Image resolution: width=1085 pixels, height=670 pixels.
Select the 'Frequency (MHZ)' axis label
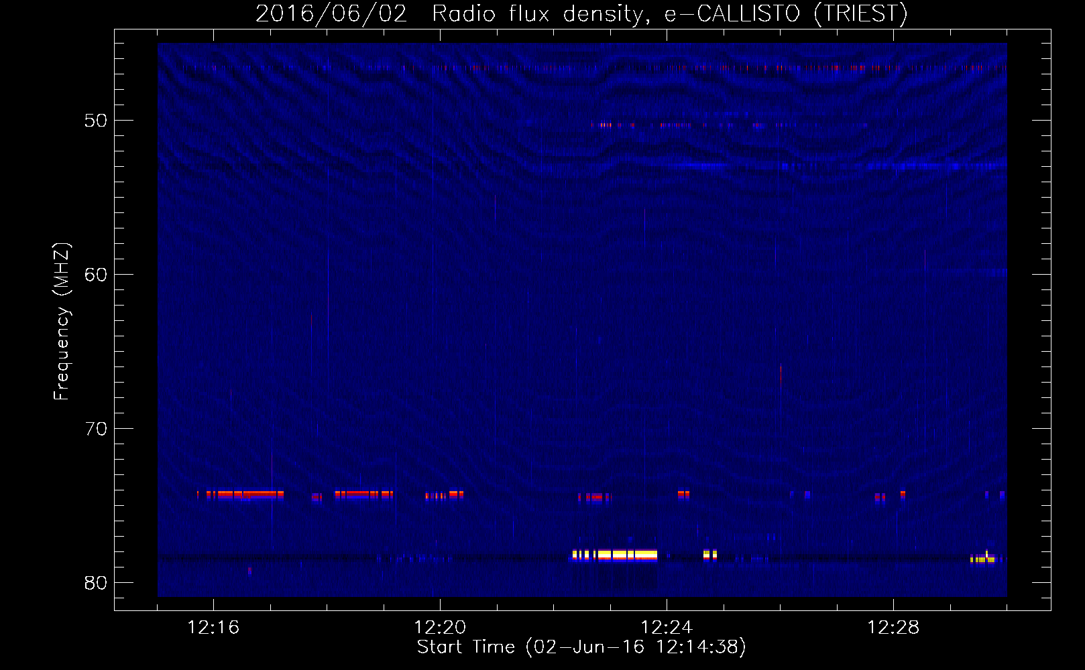[x=62, y=322]
